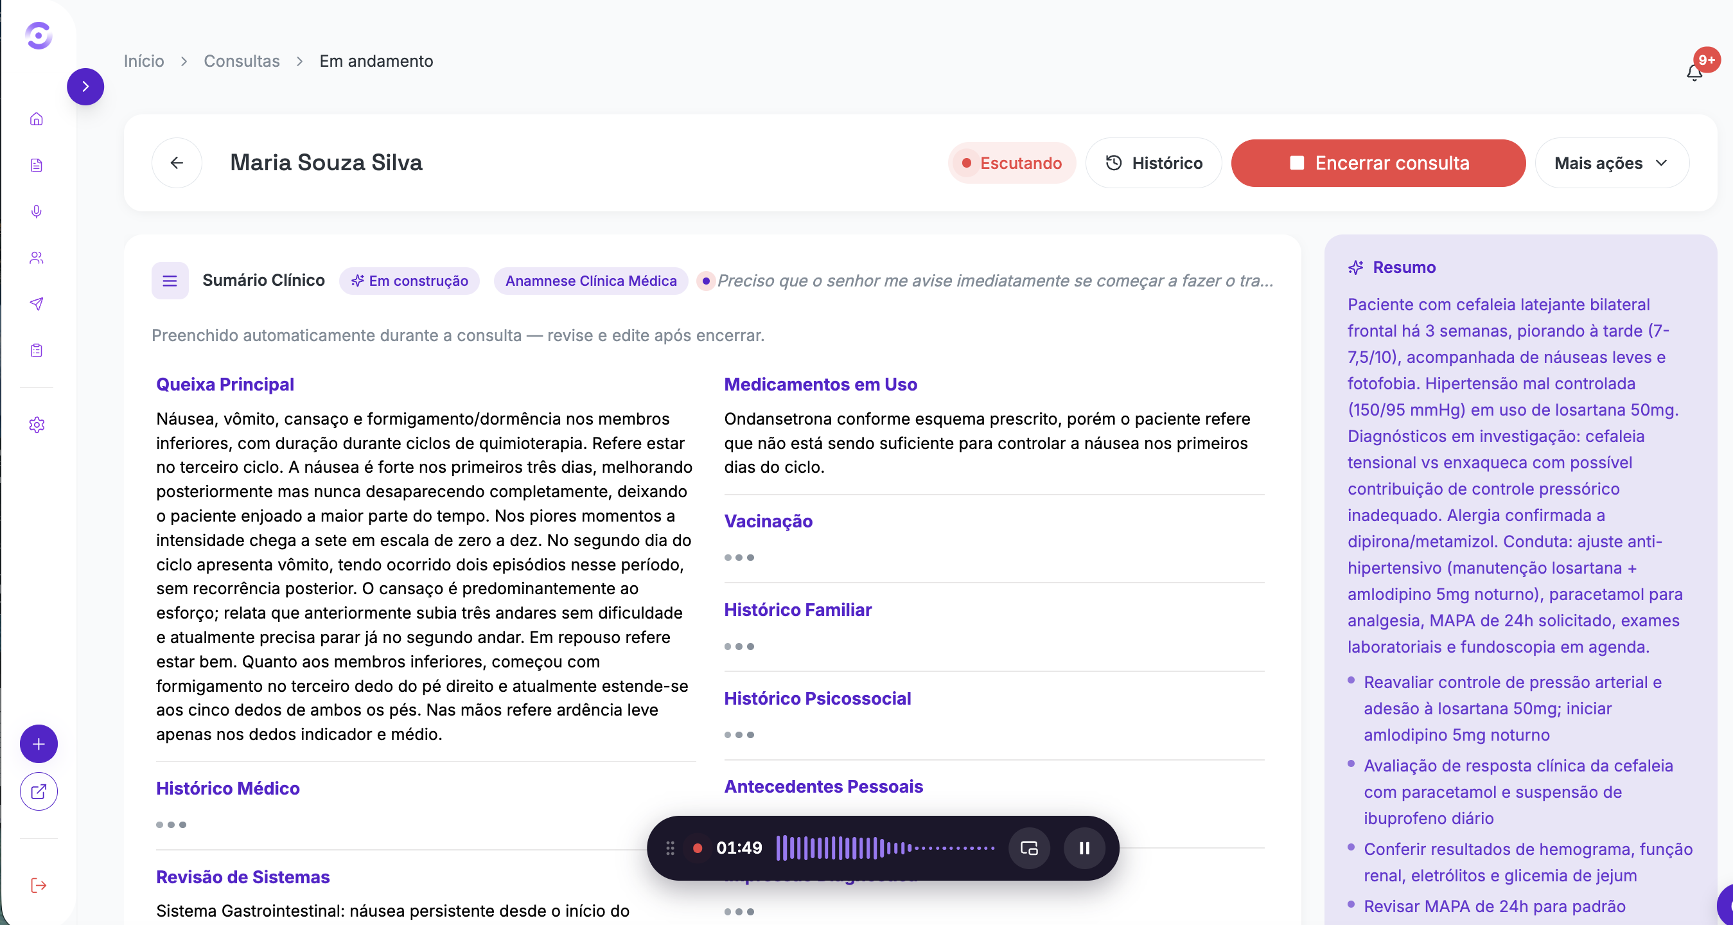Click the patient name Maria Souza Silva
1733x925 pixels.
326,163
